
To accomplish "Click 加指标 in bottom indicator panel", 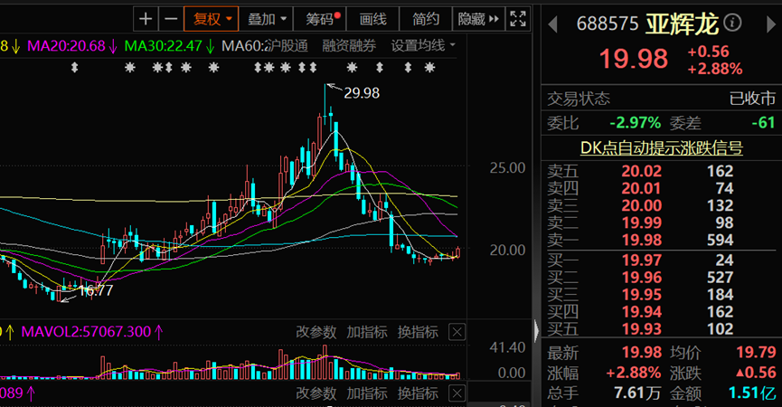I will pyautogui.click(x=366, y=393).
